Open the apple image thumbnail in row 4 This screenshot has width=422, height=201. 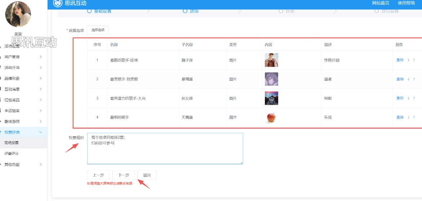coord(271,117)
